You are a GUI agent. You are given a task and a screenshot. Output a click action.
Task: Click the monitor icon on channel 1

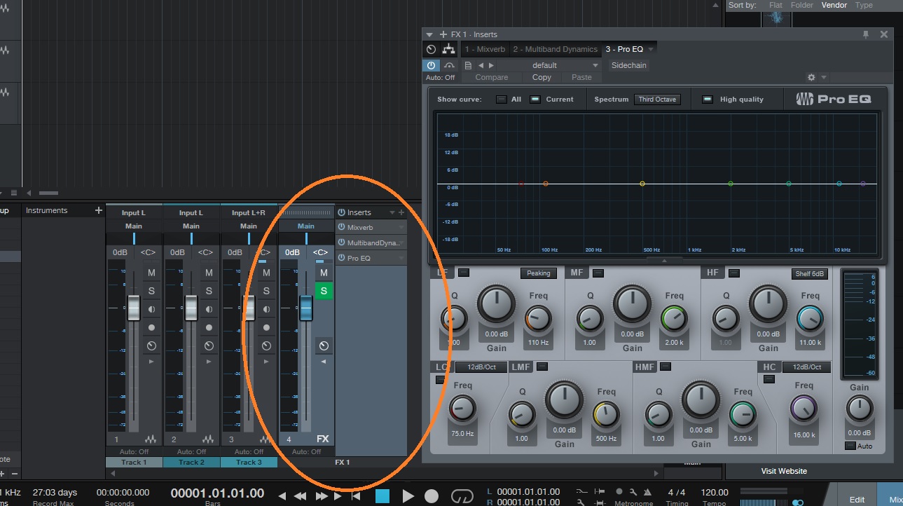pos(151,309)
